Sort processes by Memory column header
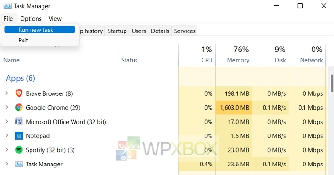This screenshot has height=175, width=334. click(234, 54)
